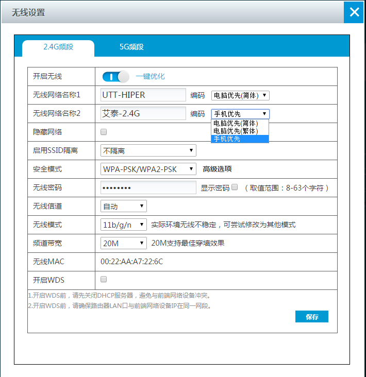Click the 无线密码 password field
The height and width of the screenshot is (377, 366).
pos(148,187)
